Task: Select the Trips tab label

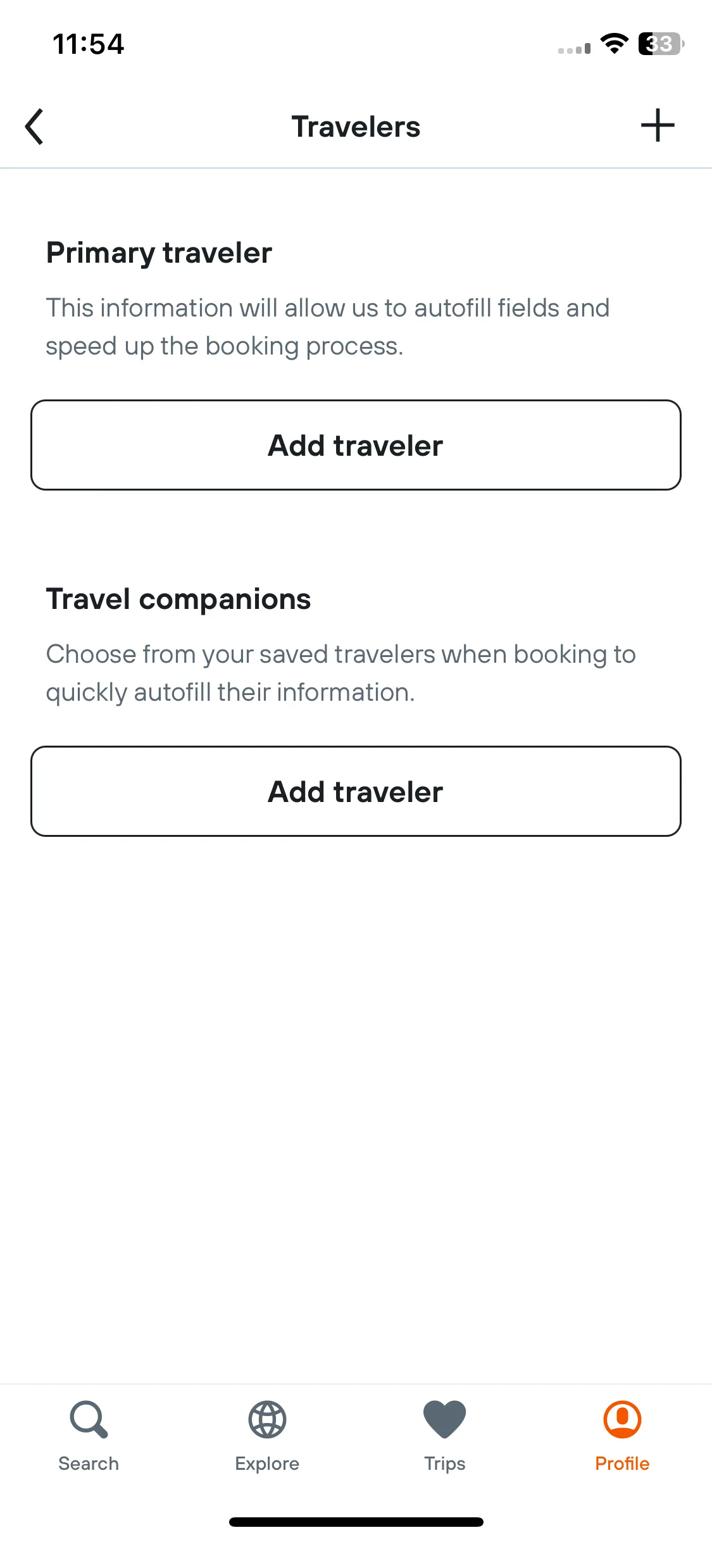Action: [445, 1464]
